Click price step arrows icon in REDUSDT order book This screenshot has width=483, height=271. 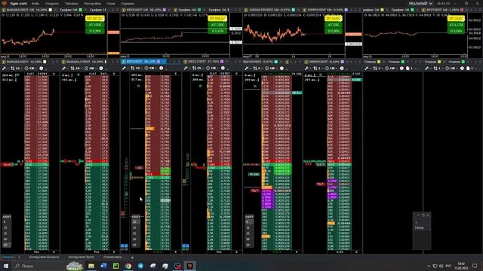point(133,69)
